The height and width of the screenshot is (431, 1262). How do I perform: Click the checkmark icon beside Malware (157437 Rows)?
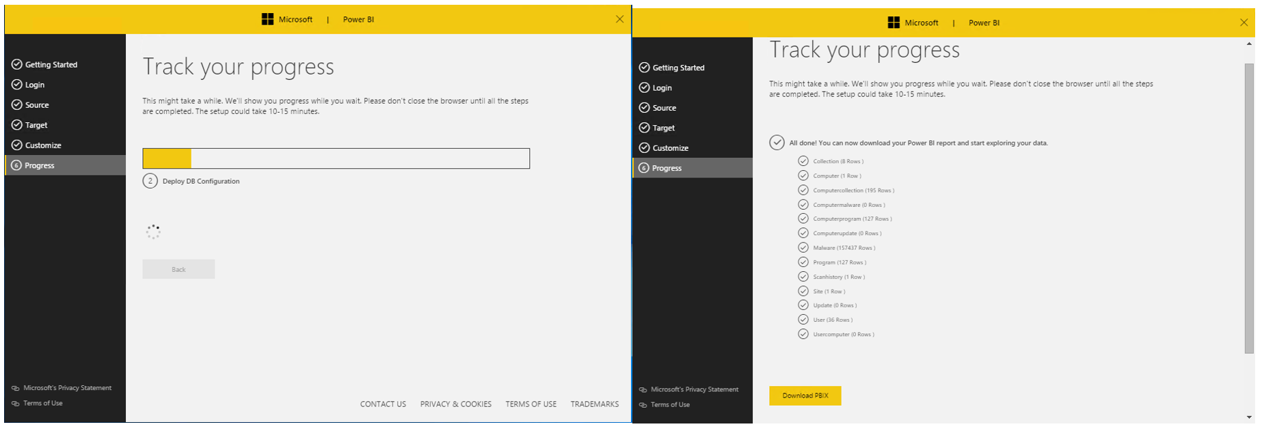pyautogui.click(x=803, y=247)
